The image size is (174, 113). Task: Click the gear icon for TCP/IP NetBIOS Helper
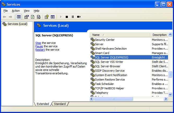pos(92,88)
